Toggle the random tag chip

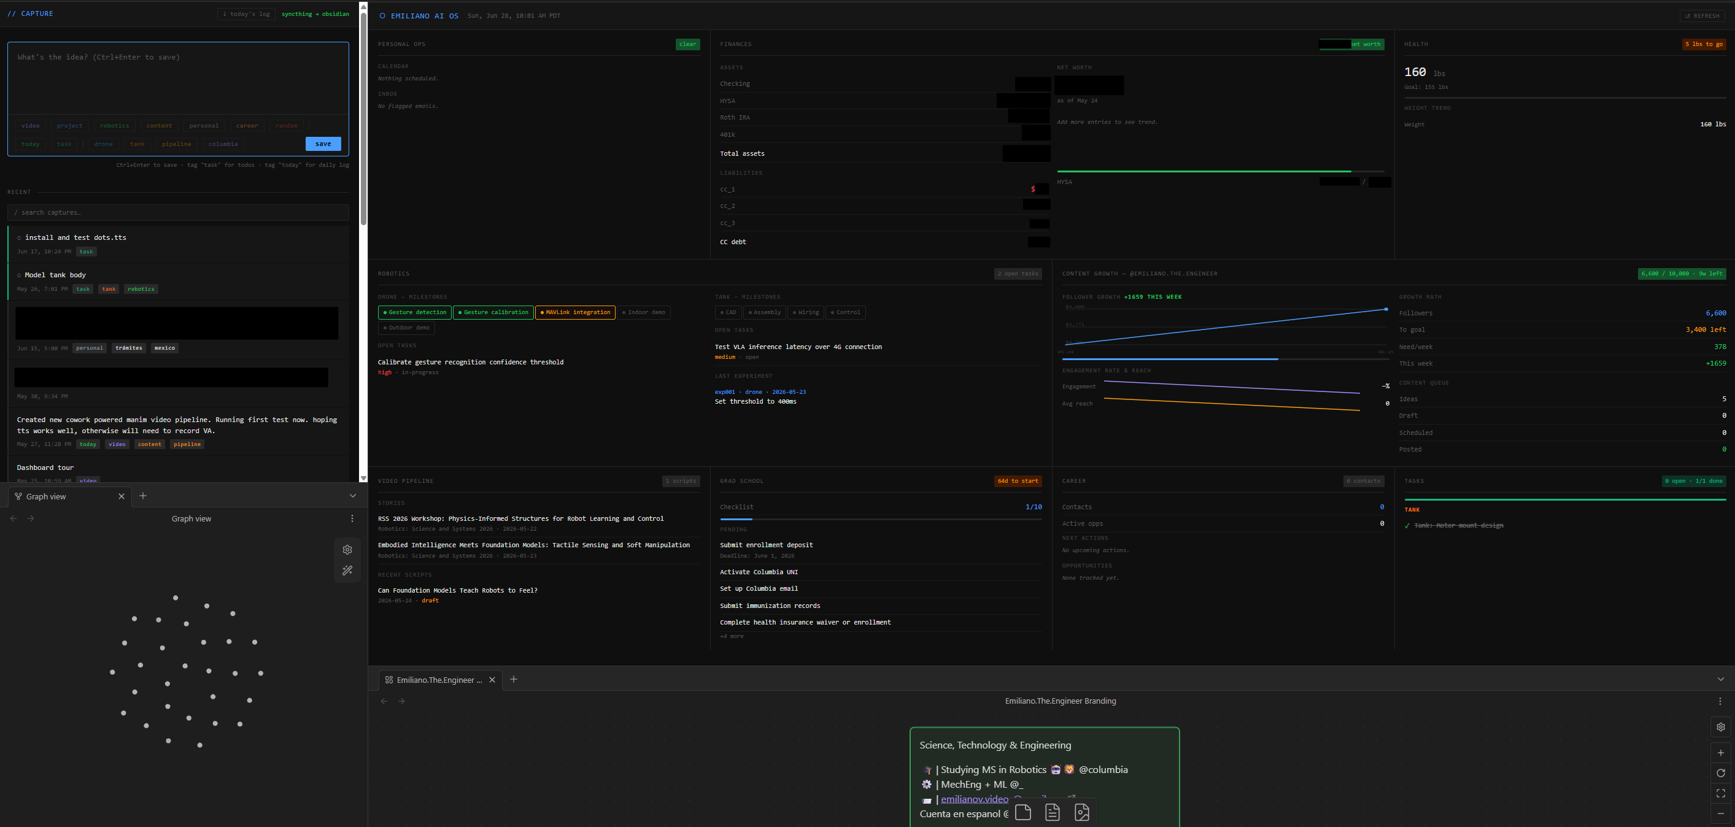click(286, 125)
